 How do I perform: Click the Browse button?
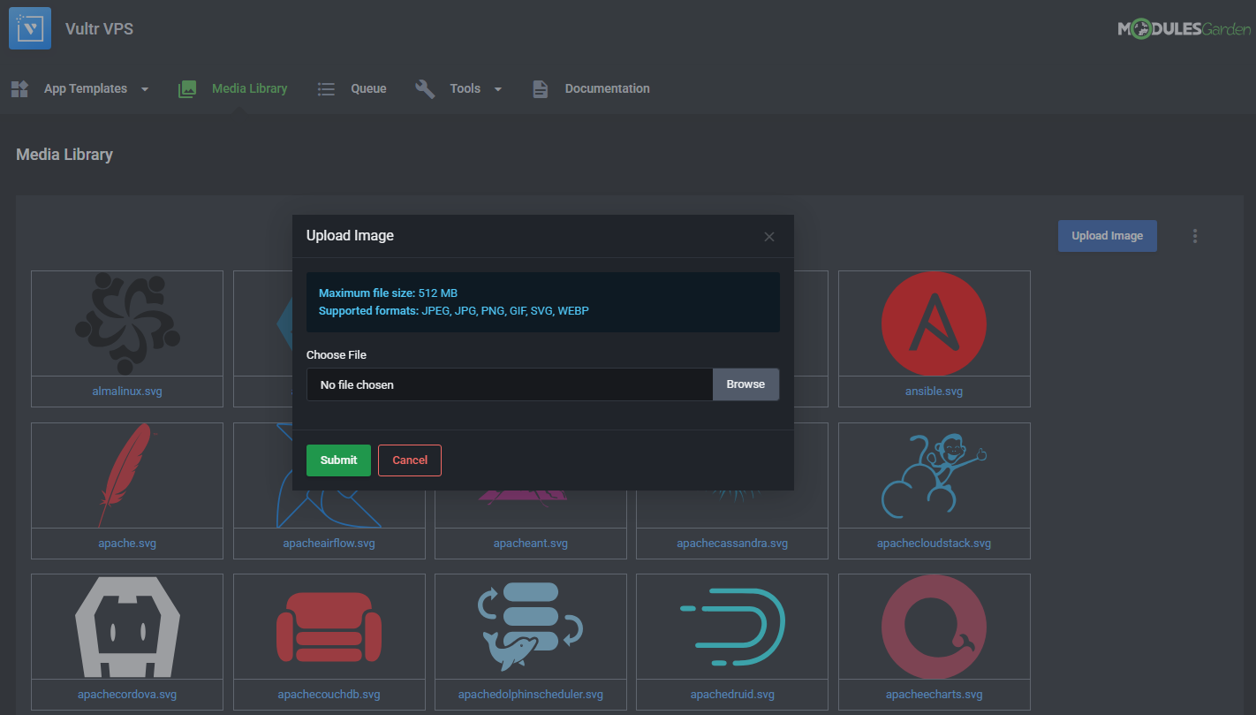point(745,384)
